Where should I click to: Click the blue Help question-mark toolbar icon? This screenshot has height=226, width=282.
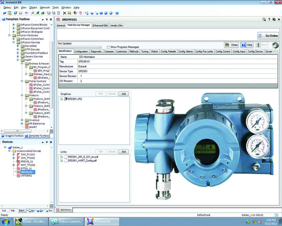117,13
